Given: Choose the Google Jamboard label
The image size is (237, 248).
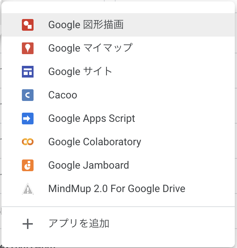Looking at the screenshot, I should [x=89, y=165].
